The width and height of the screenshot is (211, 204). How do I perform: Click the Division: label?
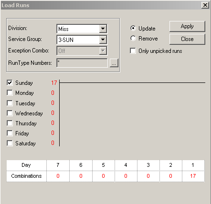pos(18,28)
